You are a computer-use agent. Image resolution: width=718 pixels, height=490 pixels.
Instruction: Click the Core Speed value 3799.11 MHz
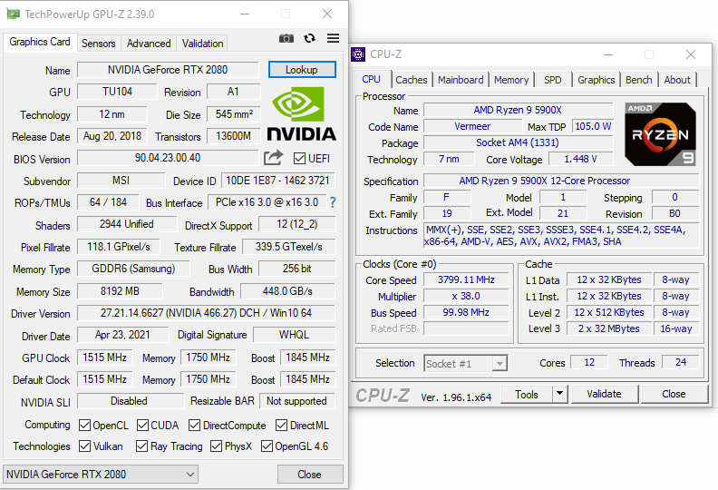[466, 279]
